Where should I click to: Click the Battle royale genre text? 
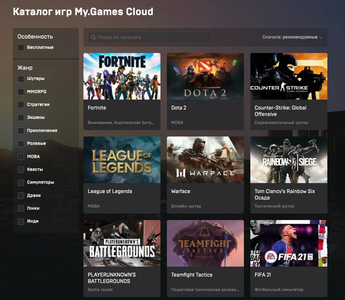[100, 289]
